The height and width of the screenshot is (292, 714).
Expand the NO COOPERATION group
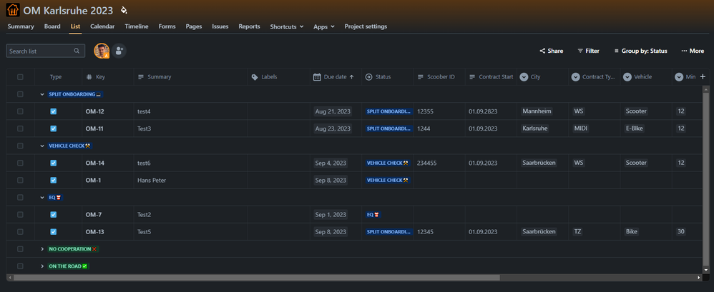(42, 249)
